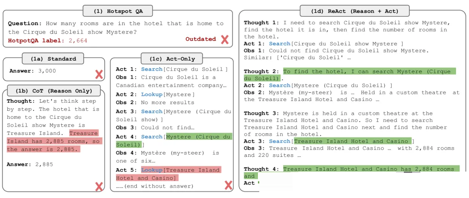Viewport: 469px width, 198px height.
Task: Click the red Outdated text
Action: point(201,39)
